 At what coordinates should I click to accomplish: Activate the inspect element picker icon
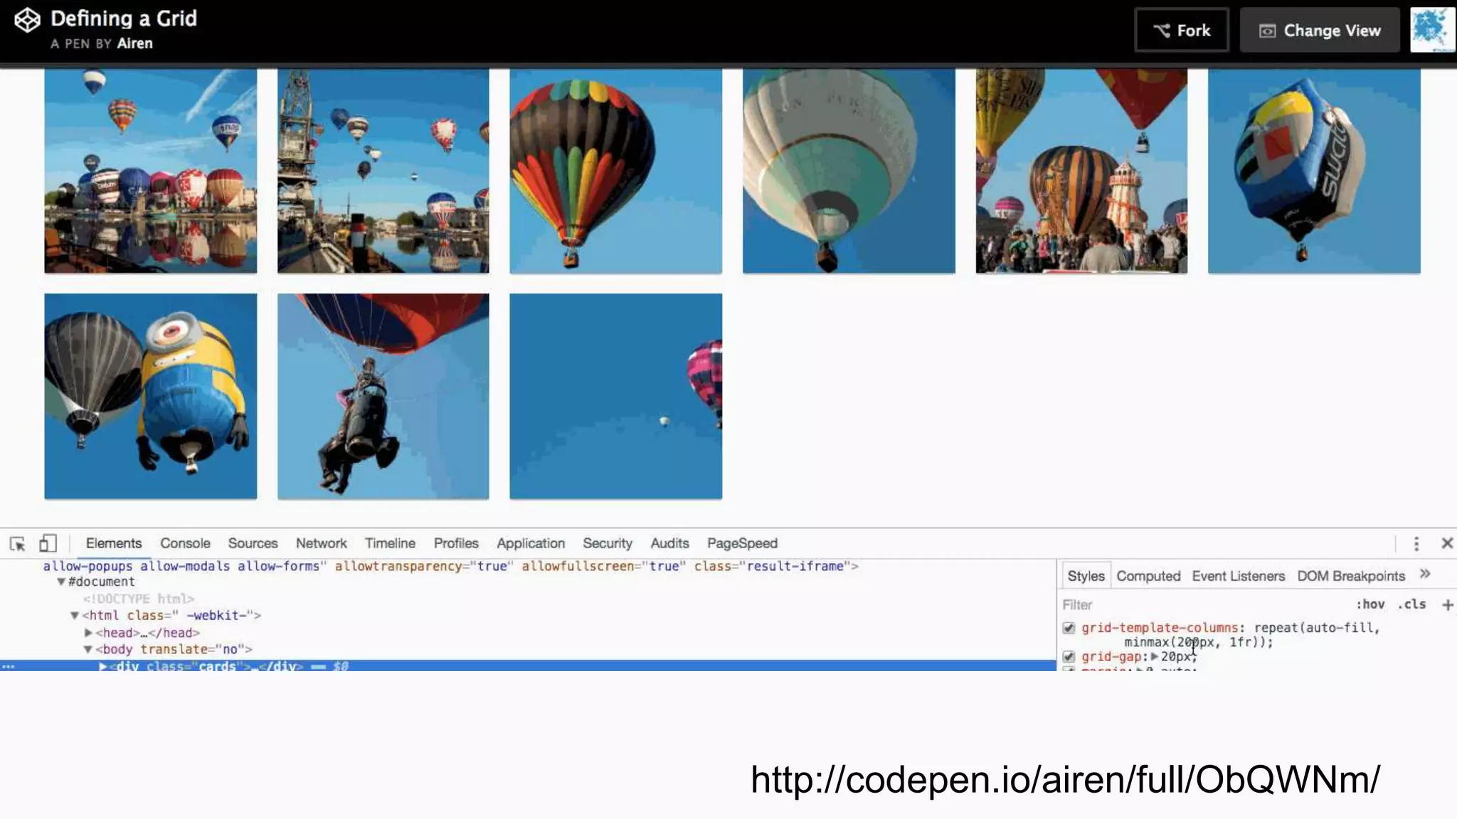18,544
